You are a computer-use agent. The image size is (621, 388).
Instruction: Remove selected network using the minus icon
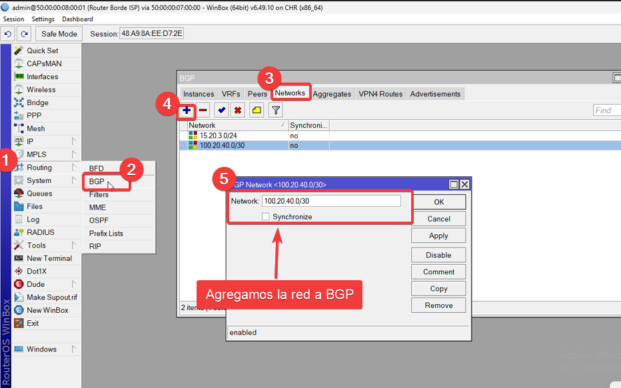(x=203, y=110)
